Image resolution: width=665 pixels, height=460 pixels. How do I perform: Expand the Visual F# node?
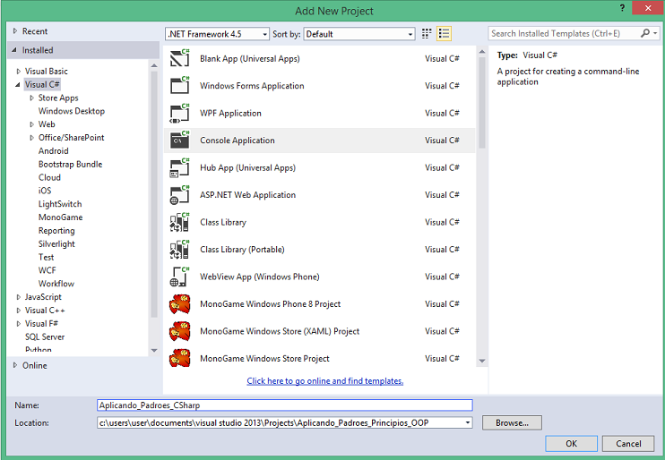click(x=18, y=324)
